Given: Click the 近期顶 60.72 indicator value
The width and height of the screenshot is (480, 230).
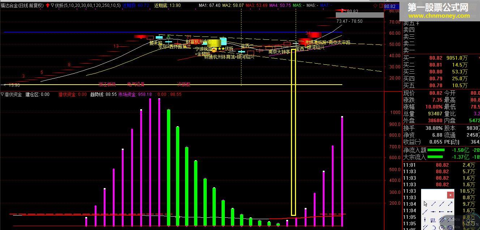Looking at the screenshot, I should 136,5.
